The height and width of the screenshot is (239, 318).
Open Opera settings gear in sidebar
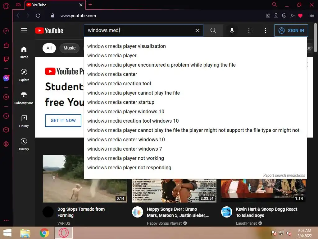(x=6, y=144)
